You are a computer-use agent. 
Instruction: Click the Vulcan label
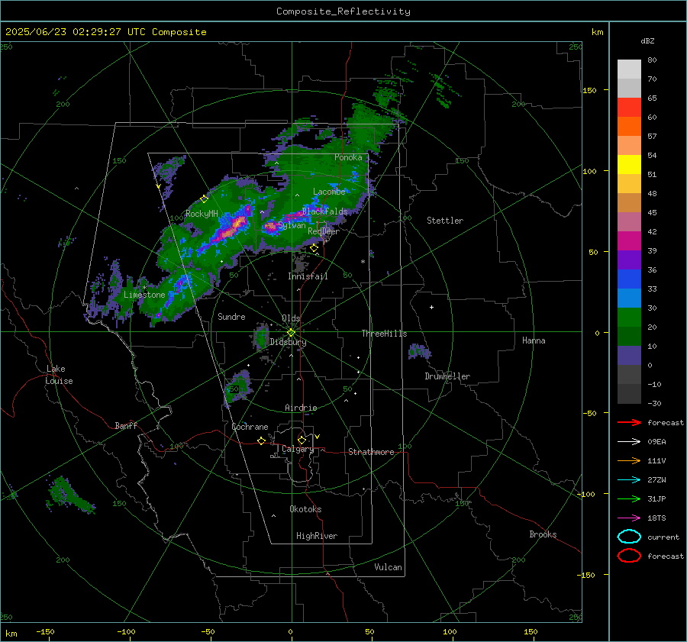tap(388, 567)
